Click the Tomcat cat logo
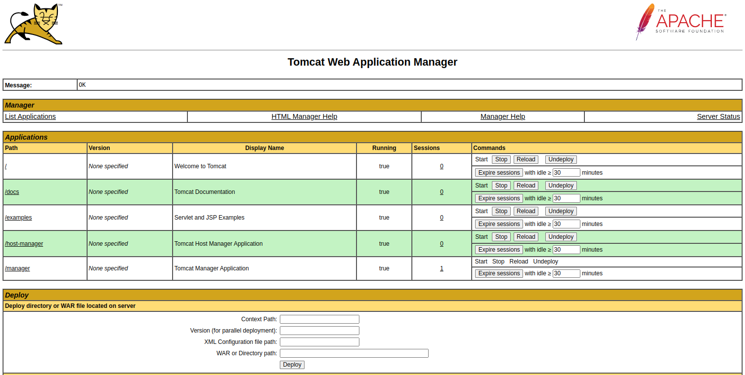 coord(34,24)
